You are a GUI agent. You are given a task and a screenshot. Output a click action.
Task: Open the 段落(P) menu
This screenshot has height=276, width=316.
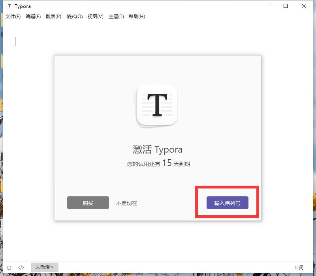coord(54,17)
